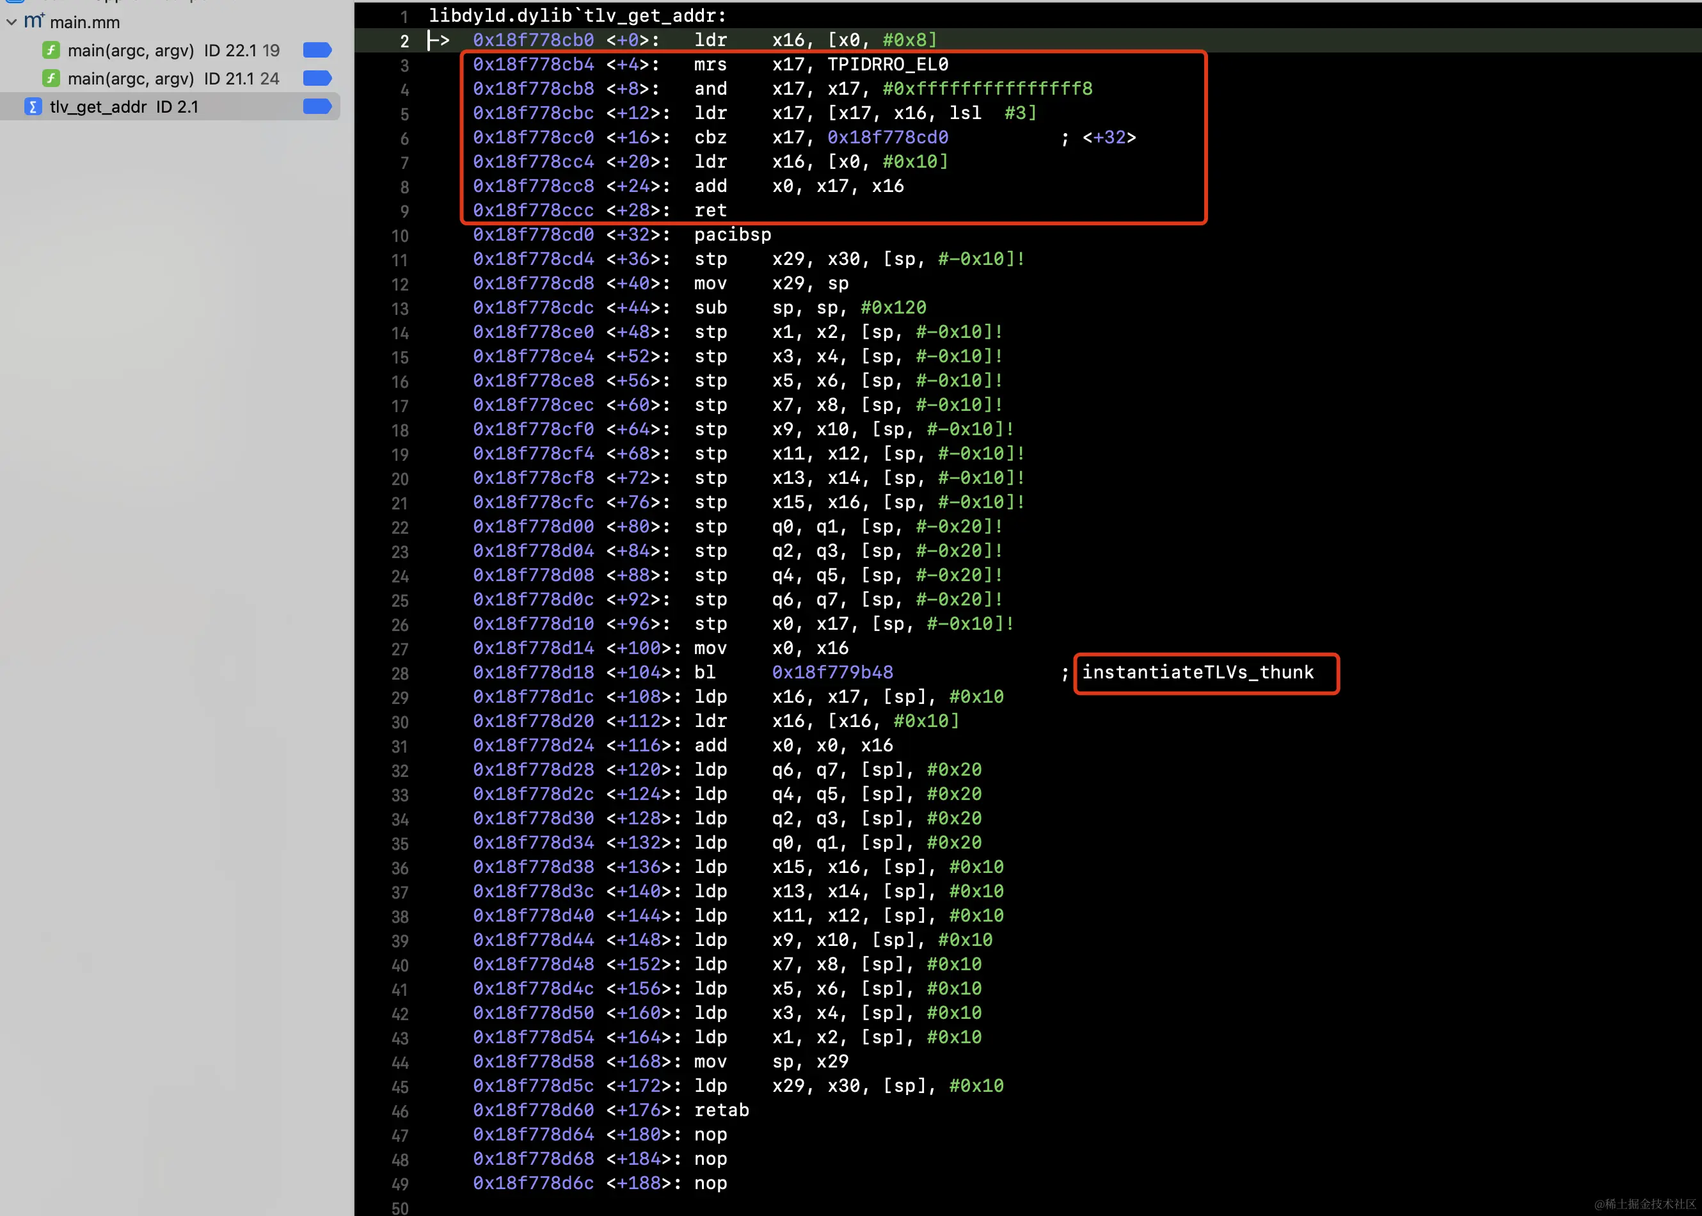Click branch target address 0x18f779b48
Viewport: 1702px width, 1216px height.
[x=832, y=673]
